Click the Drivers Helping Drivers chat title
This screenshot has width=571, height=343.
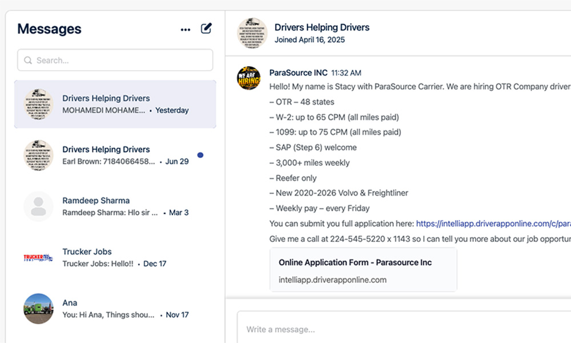pyautogui.click(x=322, y=27)
